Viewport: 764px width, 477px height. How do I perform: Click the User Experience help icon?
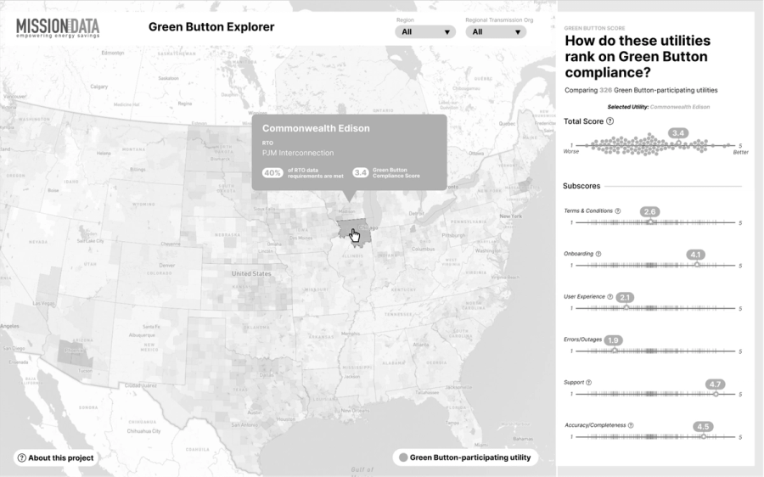coord(610,297)
